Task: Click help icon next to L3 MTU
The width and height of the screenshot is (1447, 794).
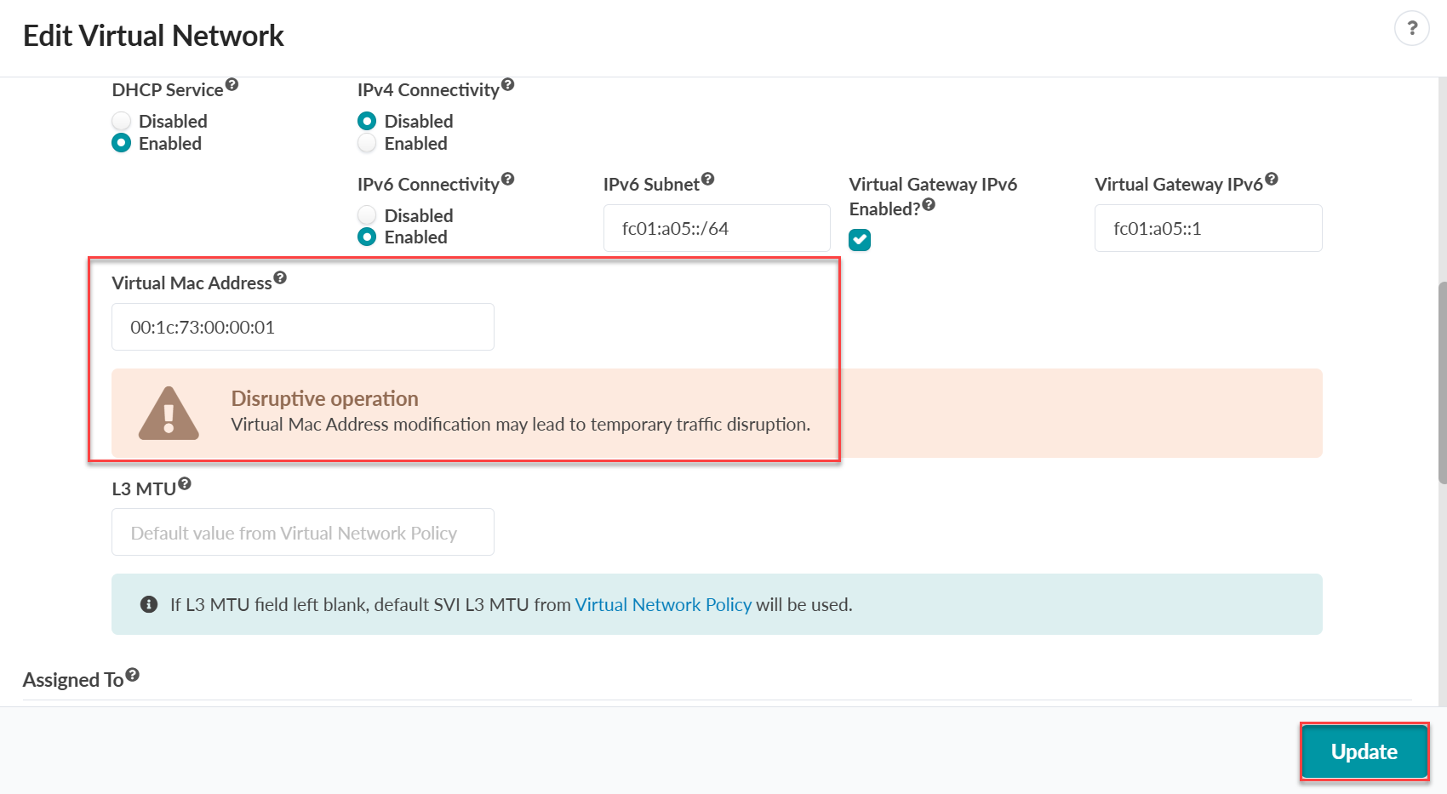Action: click(x=185, y=483)
